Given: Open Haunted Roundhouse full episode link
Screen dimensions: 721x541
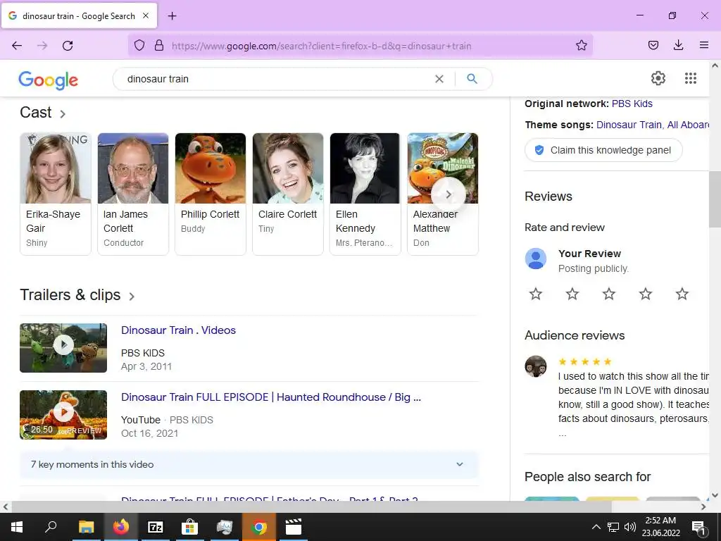Looking at the screenshot, I should click(271, 397).
